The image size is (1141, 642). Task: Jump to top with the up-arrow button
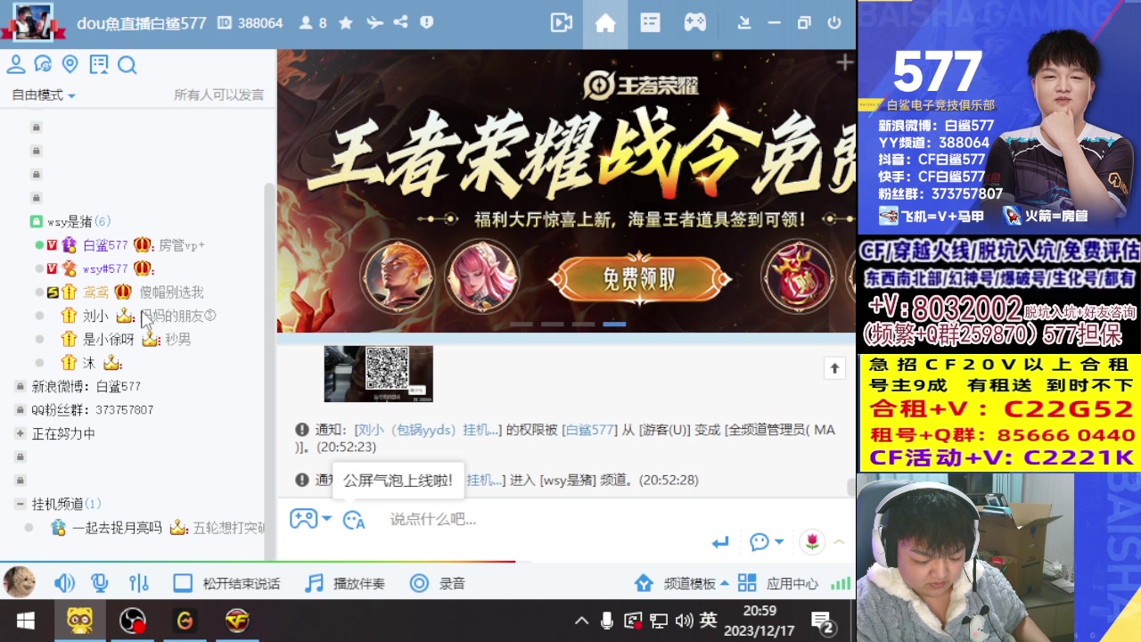[x=834, y=368]
